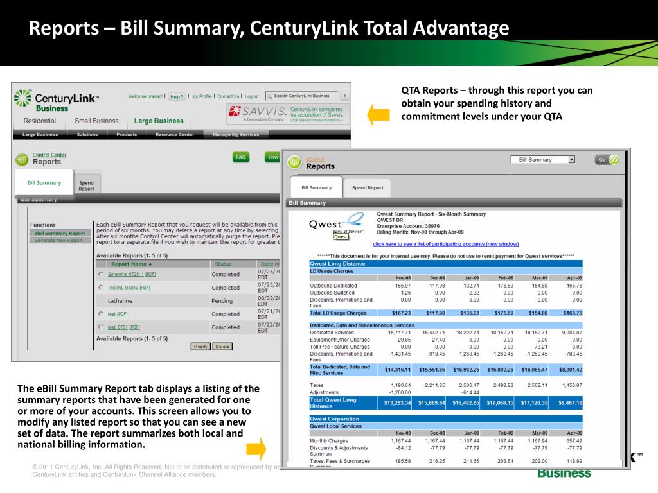Click the green Live button

(x=272, y=157)
